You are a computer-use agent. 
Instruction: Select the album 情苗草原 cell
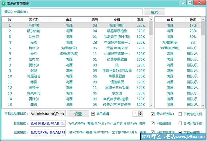pyautogui.click(x=117, y=82)
